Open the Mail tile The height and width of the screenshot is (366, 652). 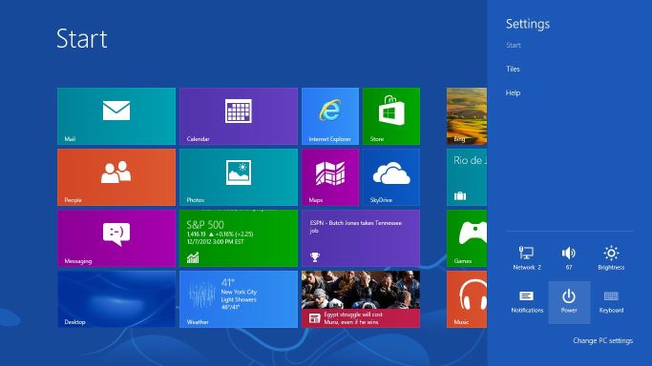point(116,116)
